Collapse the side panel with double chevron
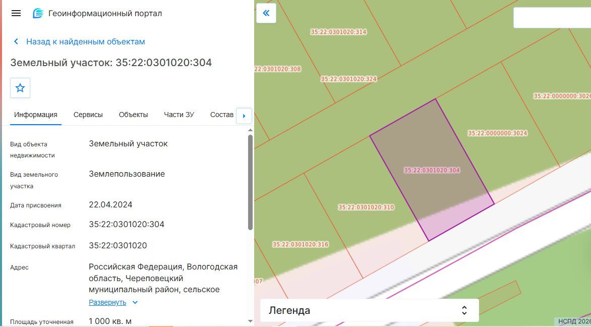The width and height of the screenshot is (591, 327). (266, 13)
